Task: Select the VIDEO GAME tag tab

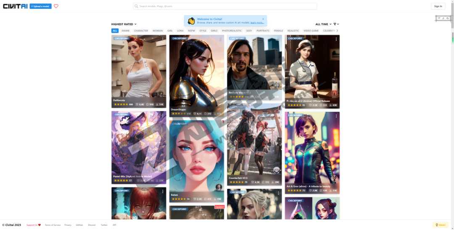Action: pyautogui.click(x=311, y=31)
